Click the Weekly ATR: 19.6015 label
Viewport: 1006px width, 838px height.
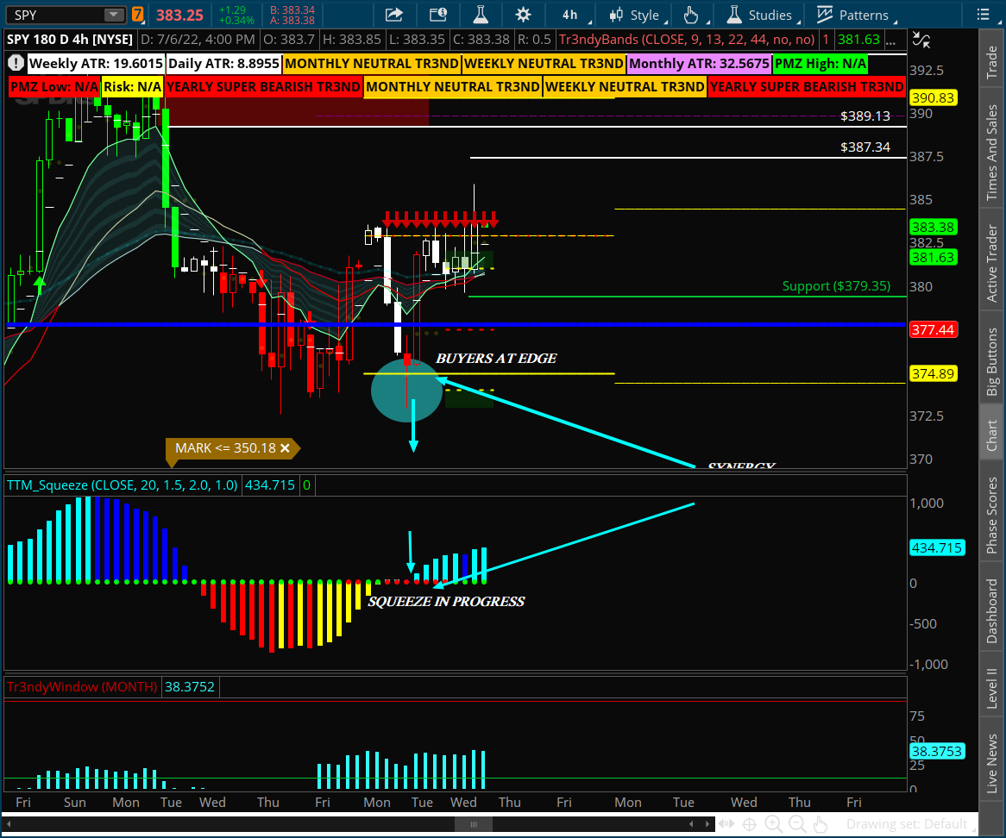pos(96,64)
